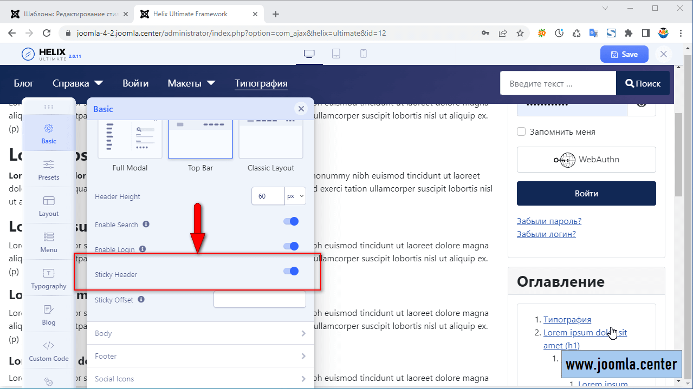
Task: Open the Custom Code panel
Action: pos(49,351)
